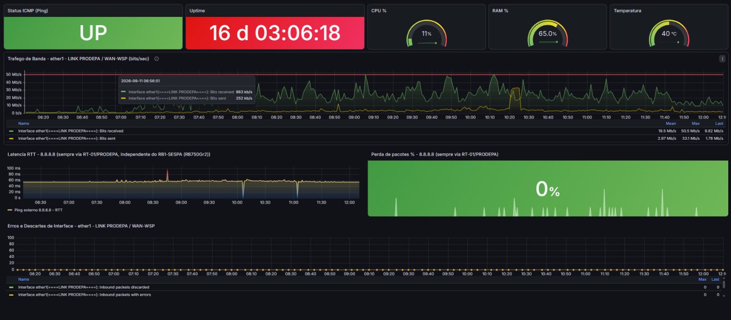Click the 0% packet loss value
The height and width of the screenshot is (320, 731).
548,189
